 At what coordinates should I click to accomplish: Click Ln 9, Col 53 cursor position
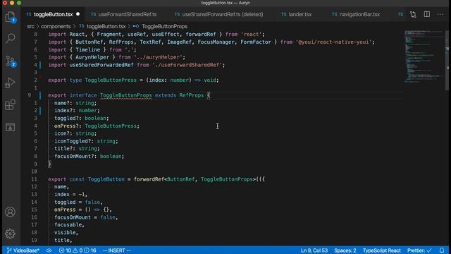[314, 250]
